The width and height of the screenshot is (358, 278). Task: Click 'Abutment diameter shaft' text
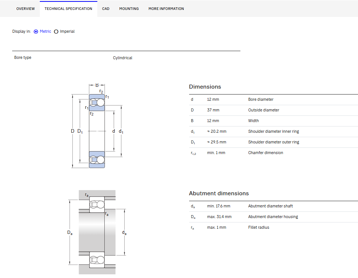pyautogui.click(x=270, y=206)
